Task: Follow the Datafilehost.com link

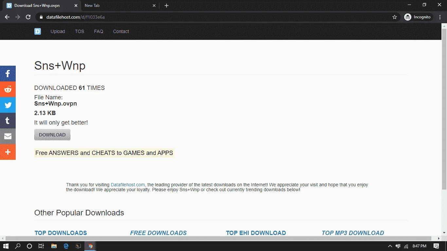Action: pyautogui.click(x=128, y=185)
